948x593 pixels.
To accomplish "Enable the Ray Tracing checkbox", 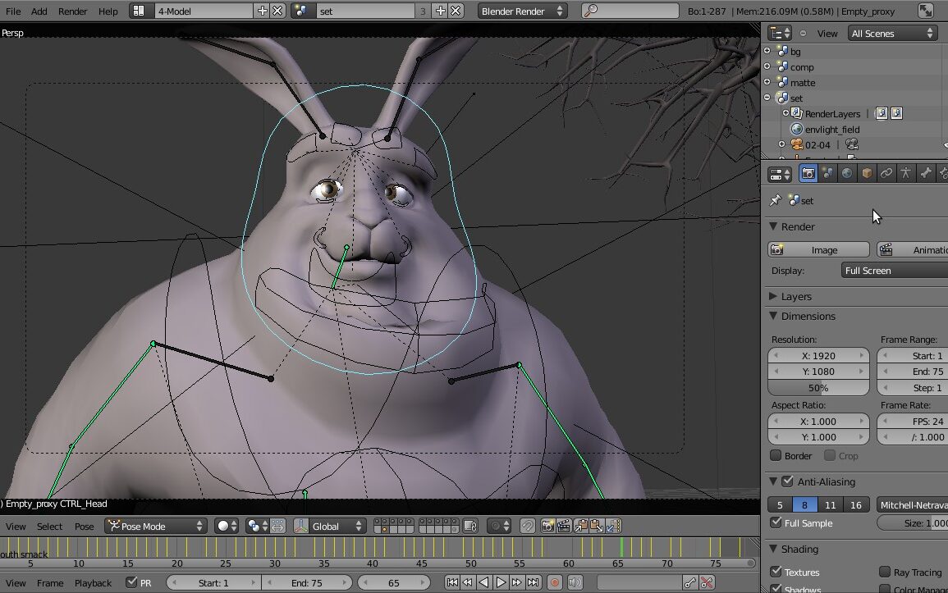I will click(885, 571).
